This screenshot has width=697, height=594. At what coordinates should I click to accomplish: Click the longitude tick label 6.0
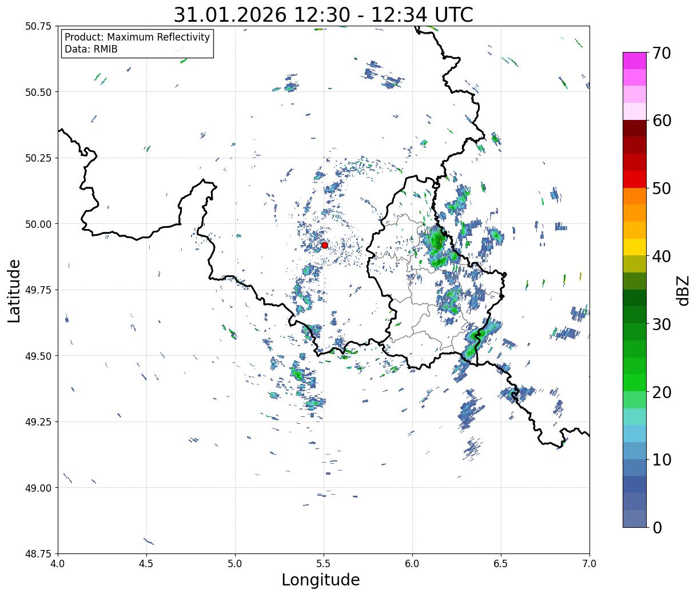pos(412,564)
